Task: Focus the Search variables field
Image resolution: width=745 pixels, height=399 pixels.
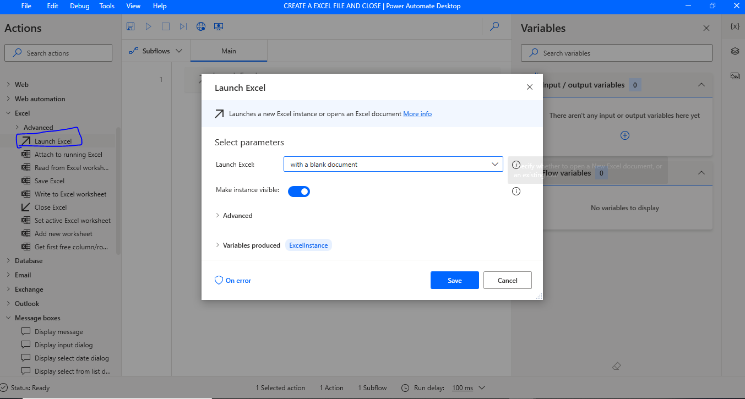Action: click(617, 53)
